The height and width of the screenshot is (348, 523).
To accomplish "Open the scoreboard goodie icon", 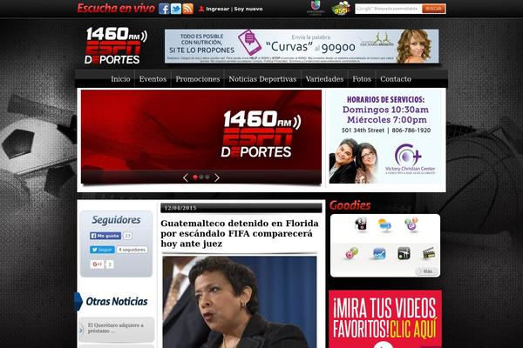I will (x=361, y=224).
